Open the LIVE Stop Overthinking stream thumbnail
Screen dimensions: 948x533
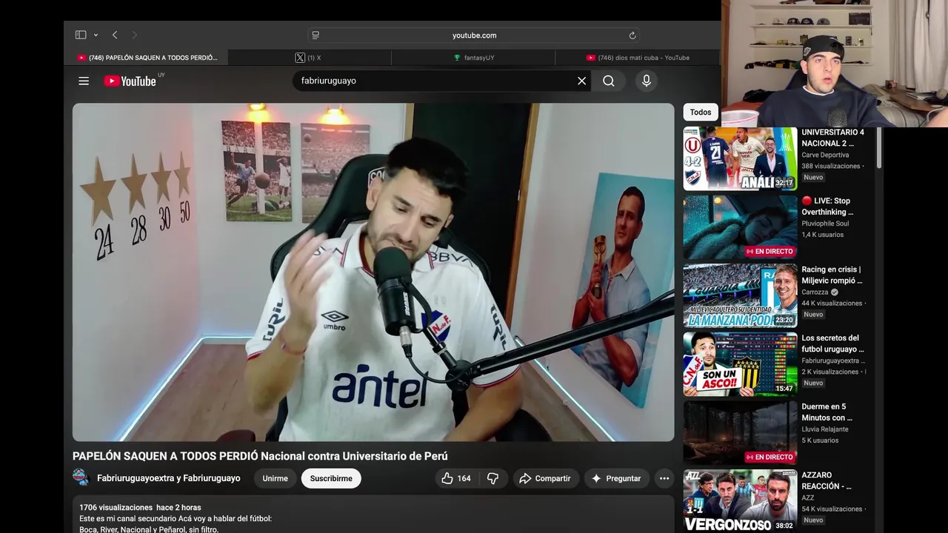tap(740, 227)
